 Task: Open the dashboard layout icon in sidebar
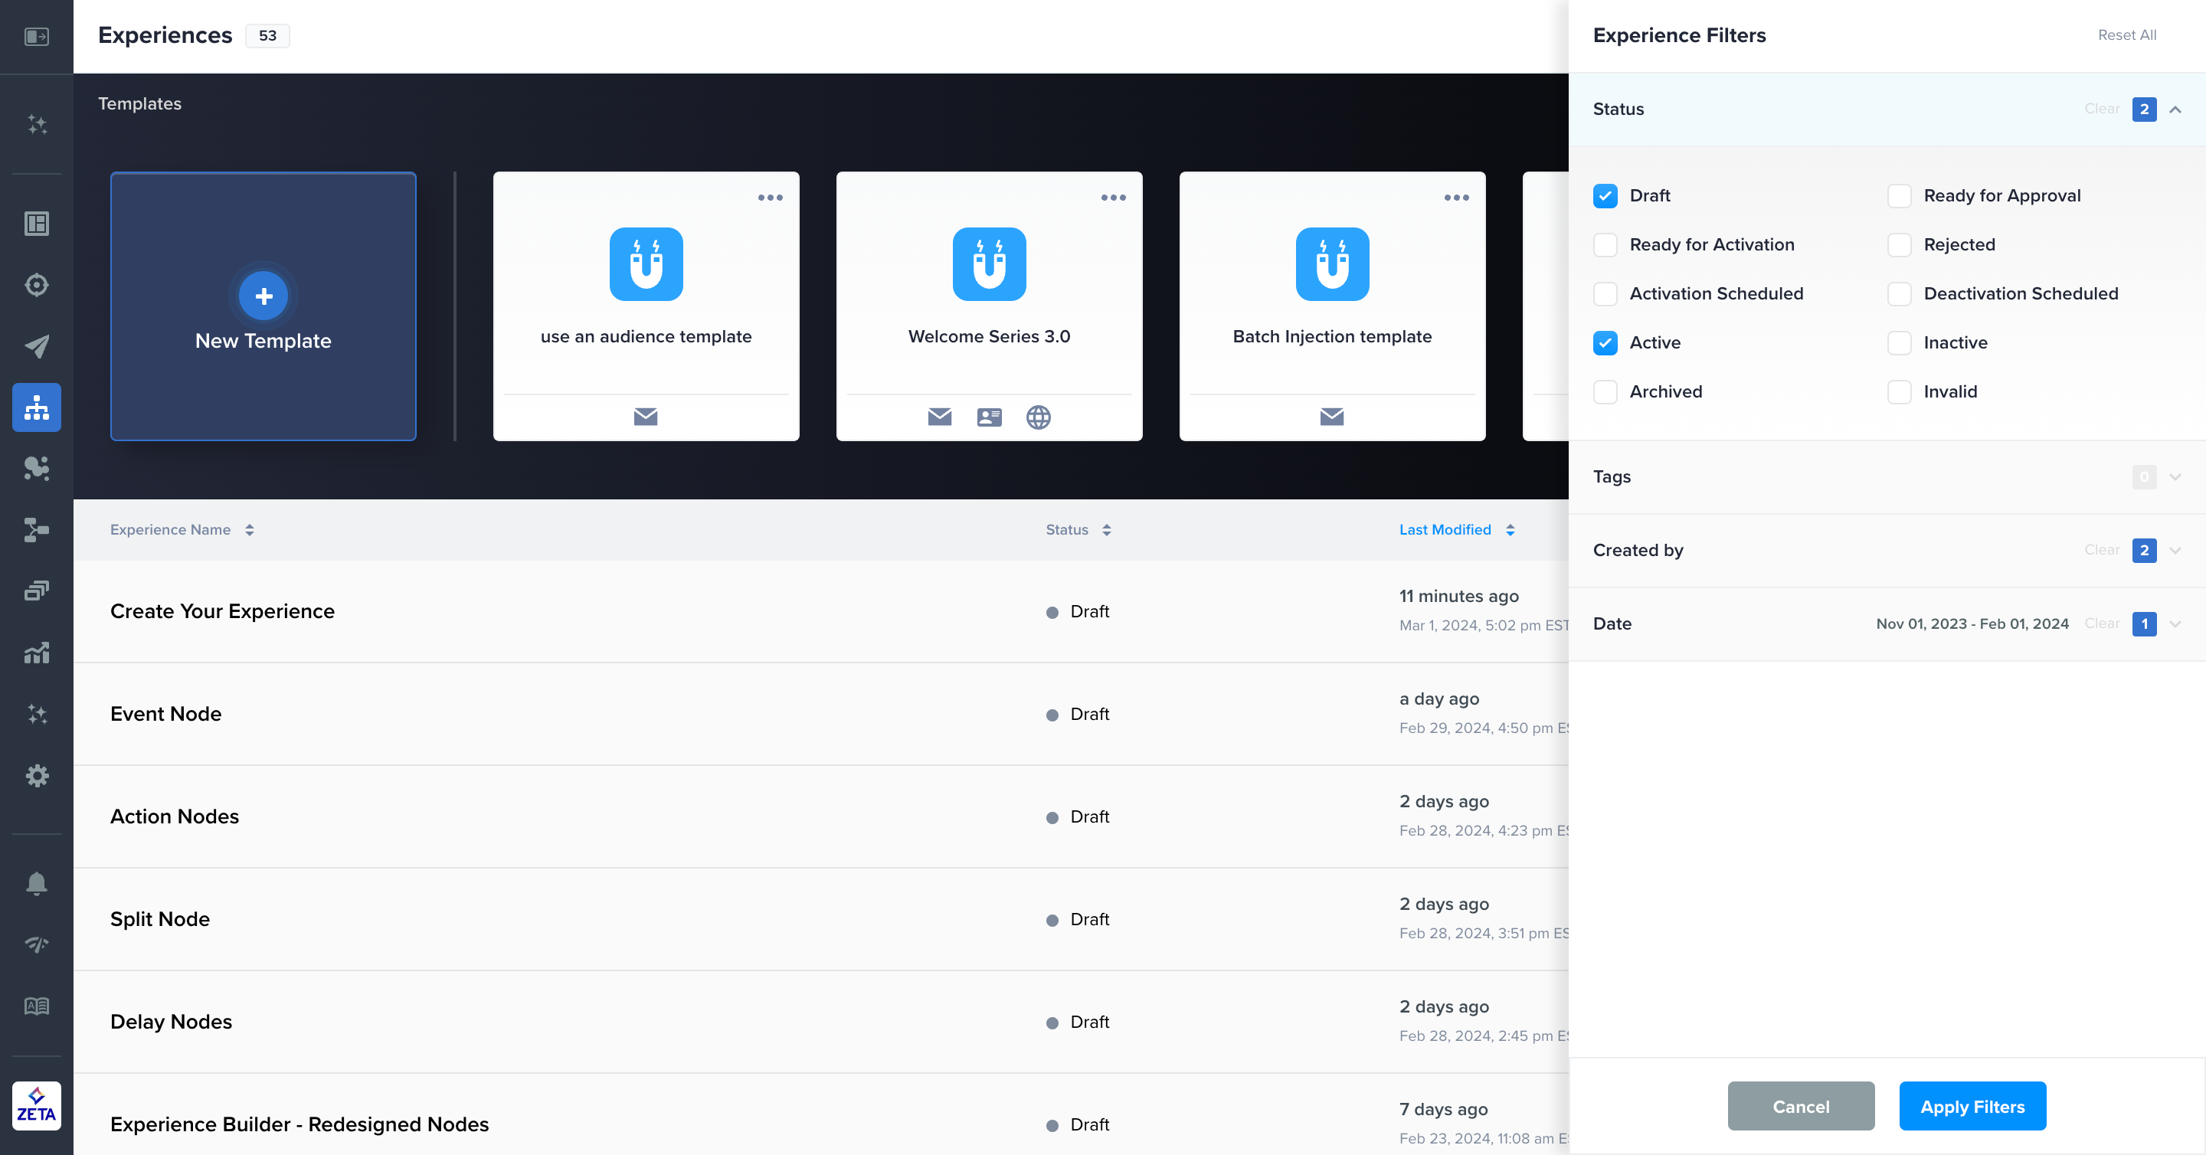36,224
